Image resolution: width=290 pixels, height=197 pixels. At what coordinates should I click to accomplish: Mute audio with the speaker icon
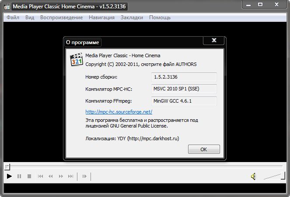click(253, 176)
